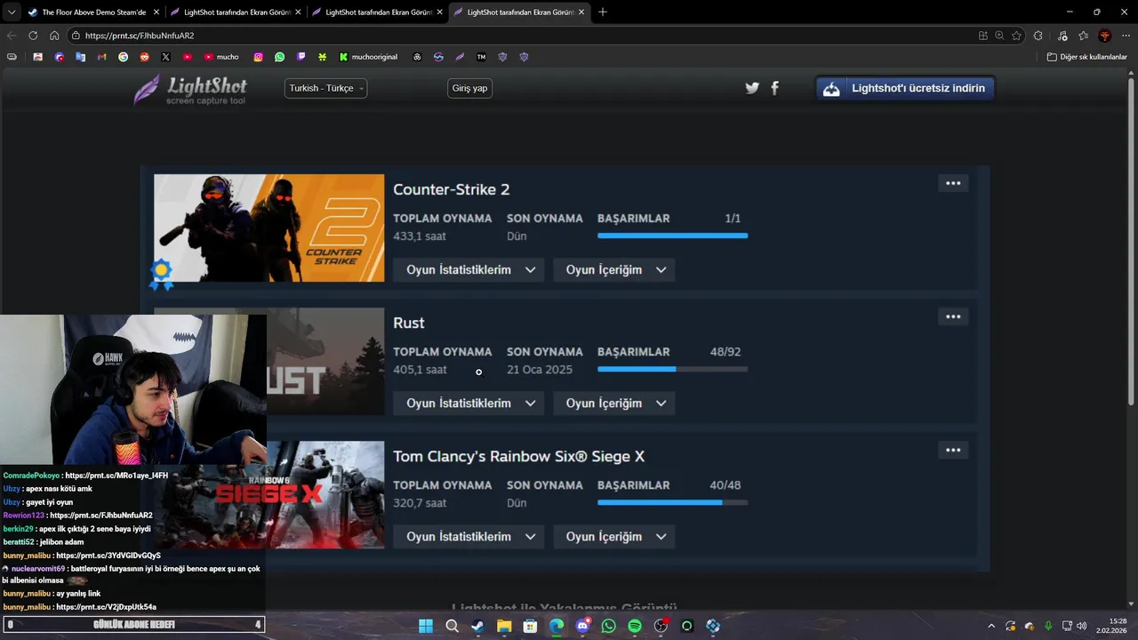Switch to The Floor Above Demo tab
This screenshot has height=640, width=1138.
coord(93,12)
